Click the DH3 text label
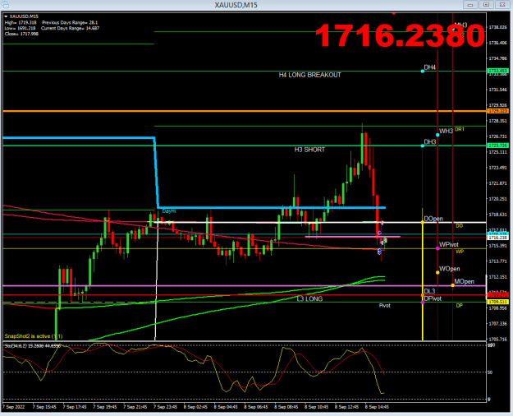The height and width of the screenshot is (416, 513). click(430, 142)
